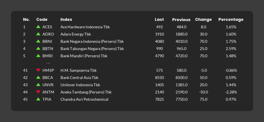Open Ace Hardware Indonesia Tbk entry

[x=85, y=27]
